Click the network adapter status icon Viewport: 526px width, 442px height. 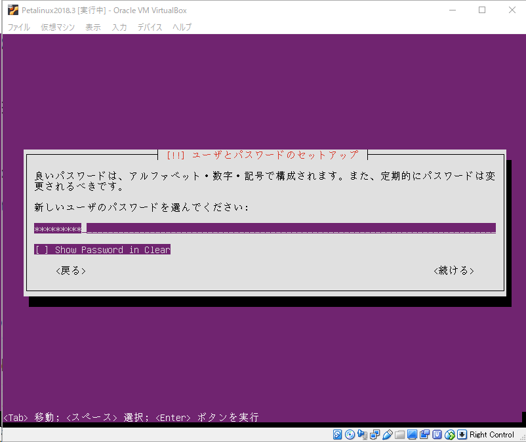point(373,434)
